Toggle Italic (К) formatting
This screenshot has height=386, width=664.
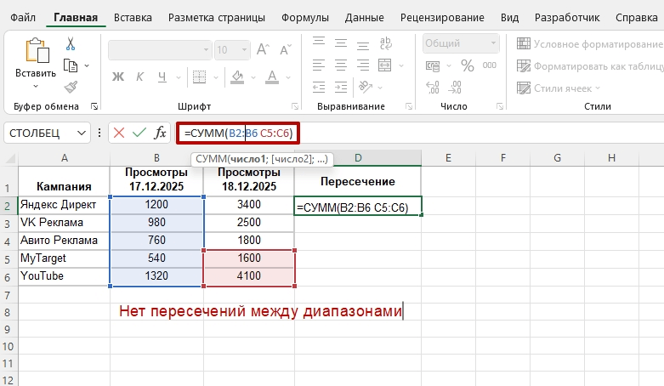[139, 77]
